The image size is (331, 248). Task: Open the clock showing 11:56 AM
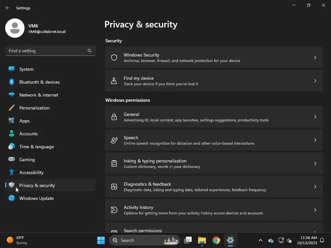[x=307, y=240]
